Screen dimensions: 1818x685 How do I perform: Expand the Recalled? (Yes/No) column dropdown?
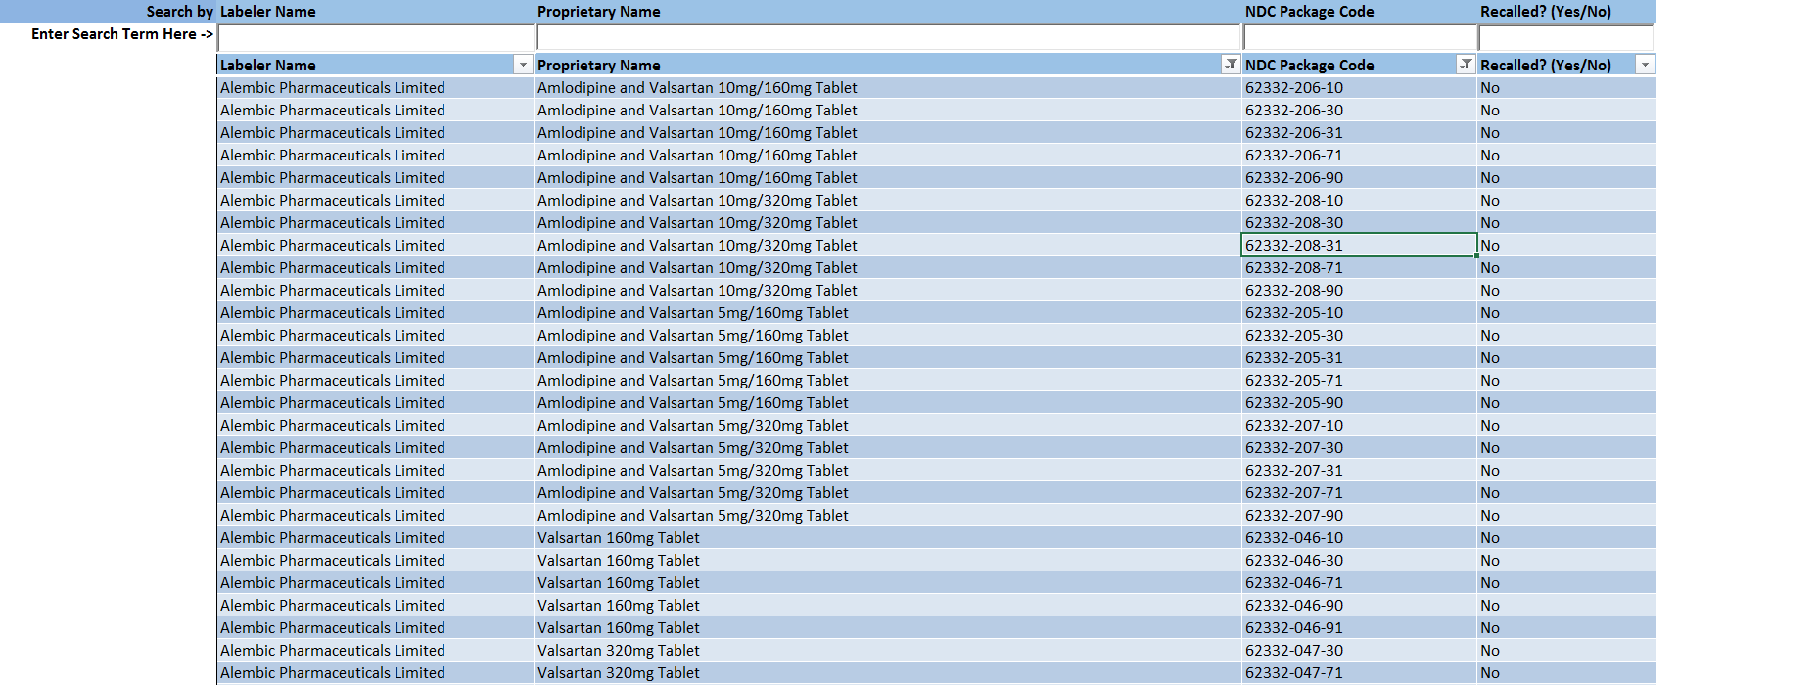[x=1645, y=65]
